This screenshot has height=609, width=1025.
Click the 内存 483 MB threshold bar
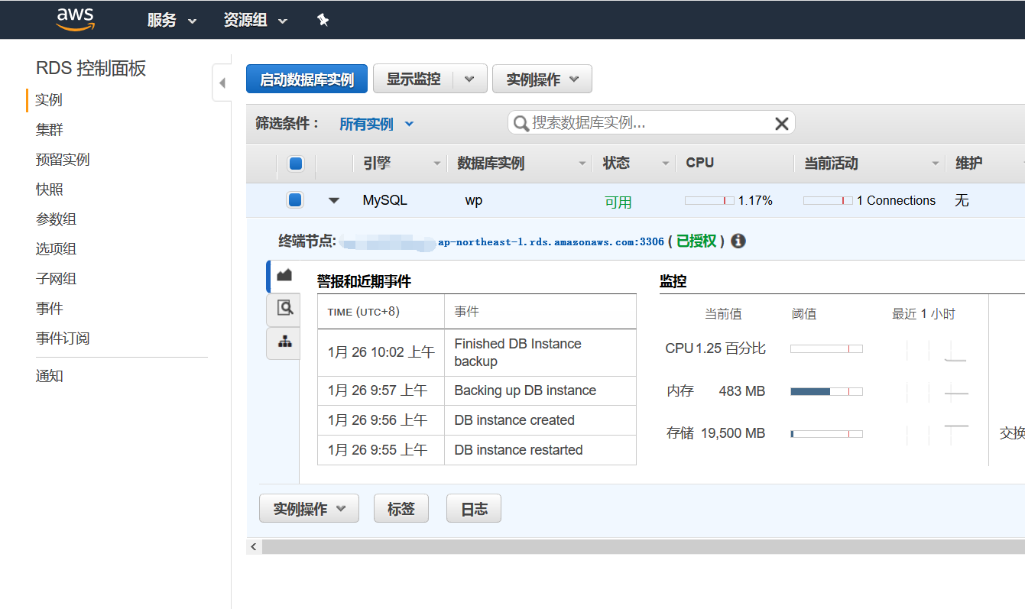(x=826, y=391)
